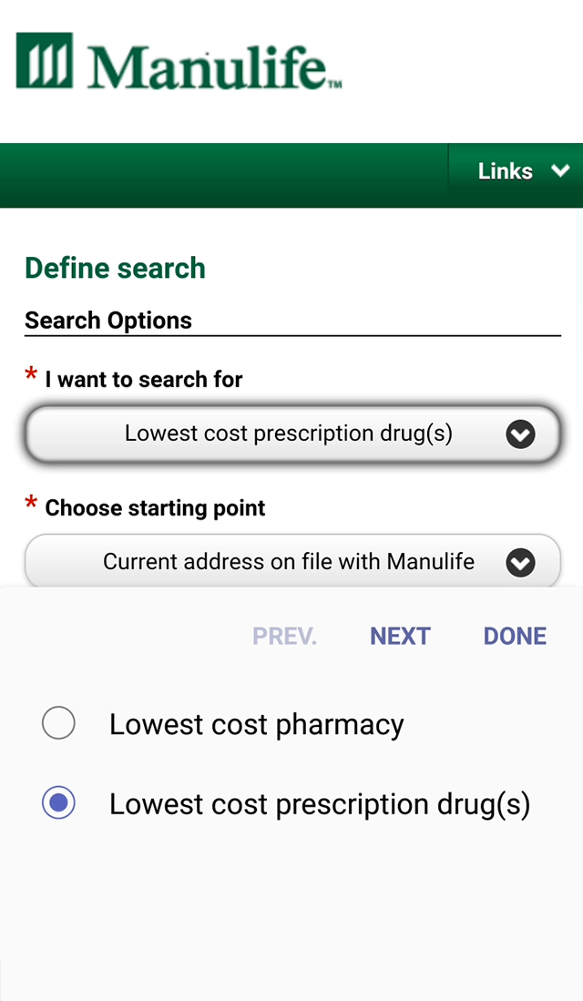Choose Lowest cost pharmacy from the picker list
Screen dimensions: 583x1001
[x=256, y=724]
